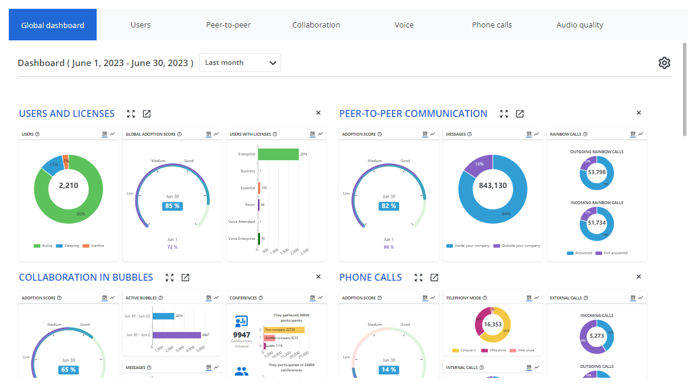Switch Global Adoption Score to trend view
The image size is (697, 386).
click(x=217, y=134)
